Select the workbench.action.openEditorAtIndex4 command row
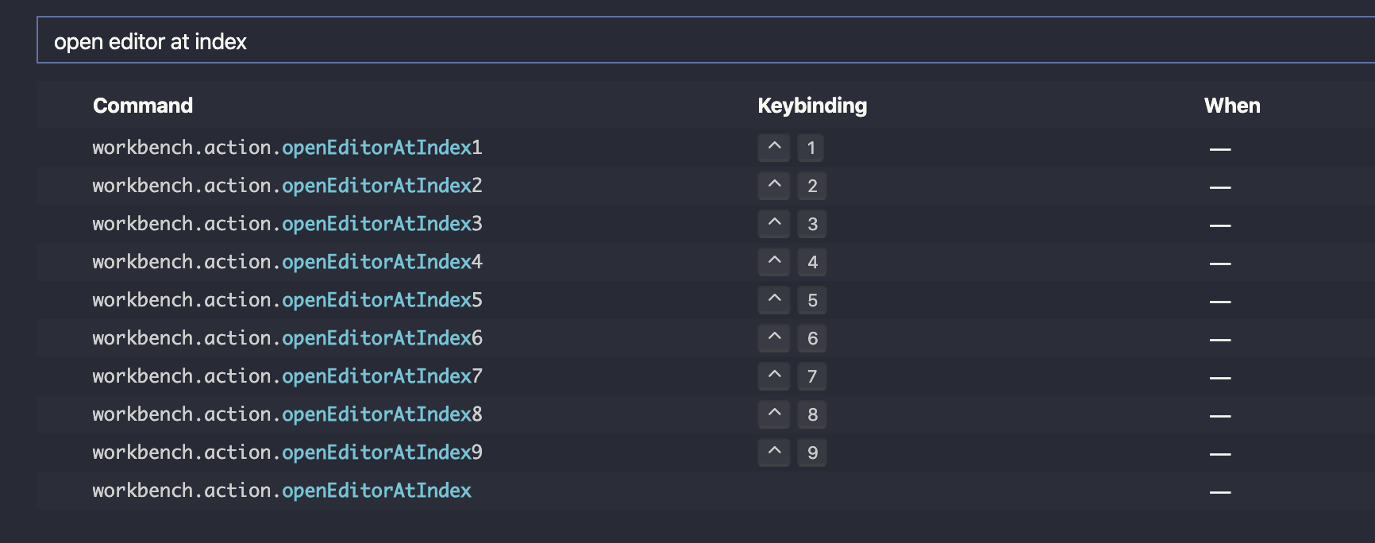The image size is (1375, 543). [x=287, y=262]
